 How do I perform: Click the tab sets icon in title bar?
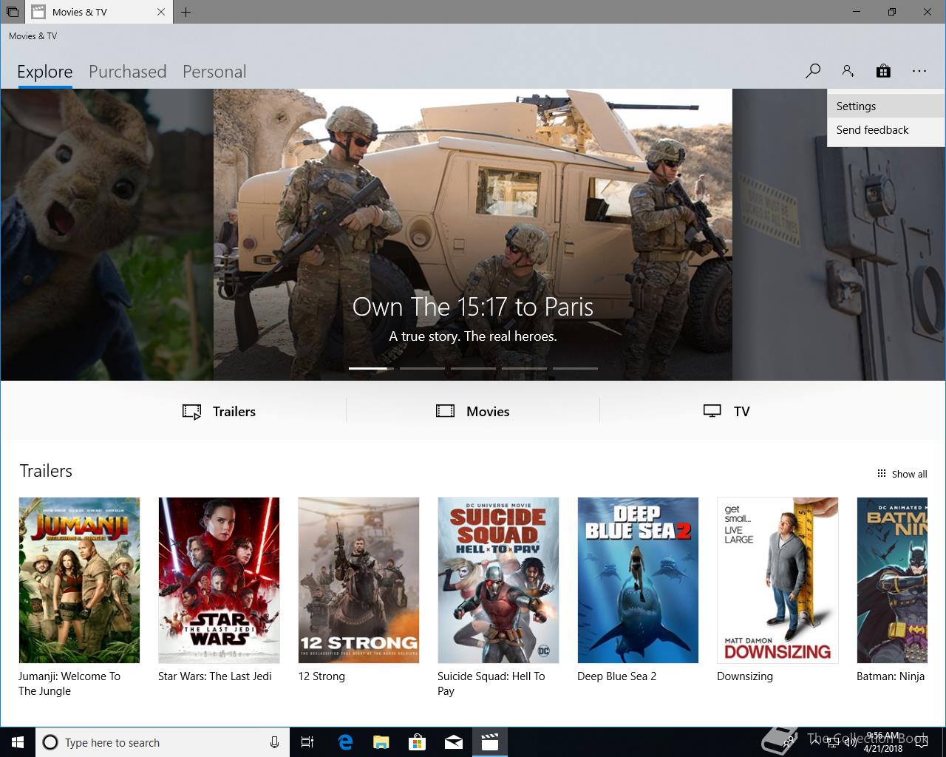coord(12,12)
